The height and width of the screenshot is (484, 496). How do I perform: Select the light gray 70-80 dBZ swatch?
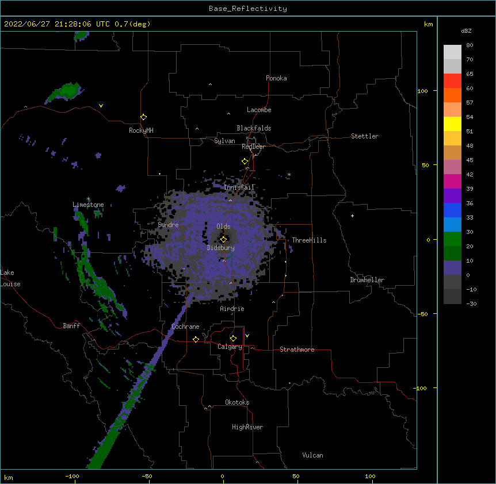pyautogui.click(x=452, y=52)
